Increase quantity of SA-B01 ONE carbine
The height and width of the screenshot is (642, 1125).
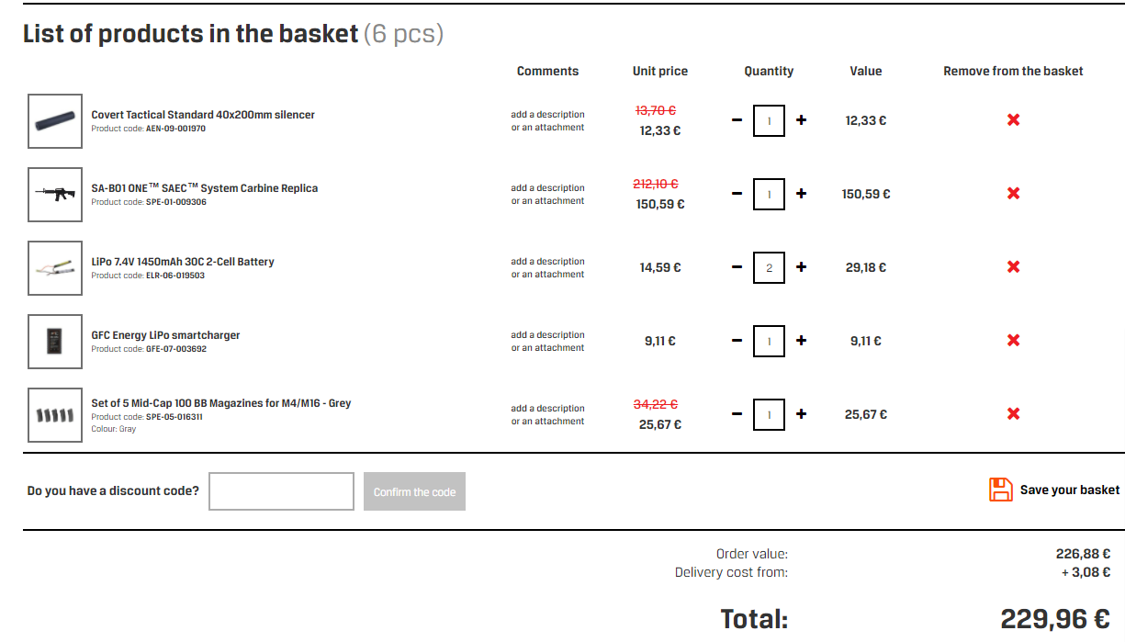[x=801, y=194]
